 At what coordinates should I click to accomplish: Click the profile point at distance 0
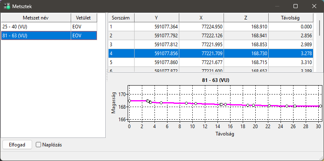[130, 101]
